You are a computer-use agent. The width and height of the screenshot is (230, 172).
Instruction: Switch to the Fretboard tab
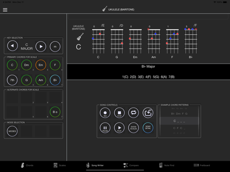(x=202, y=165)
